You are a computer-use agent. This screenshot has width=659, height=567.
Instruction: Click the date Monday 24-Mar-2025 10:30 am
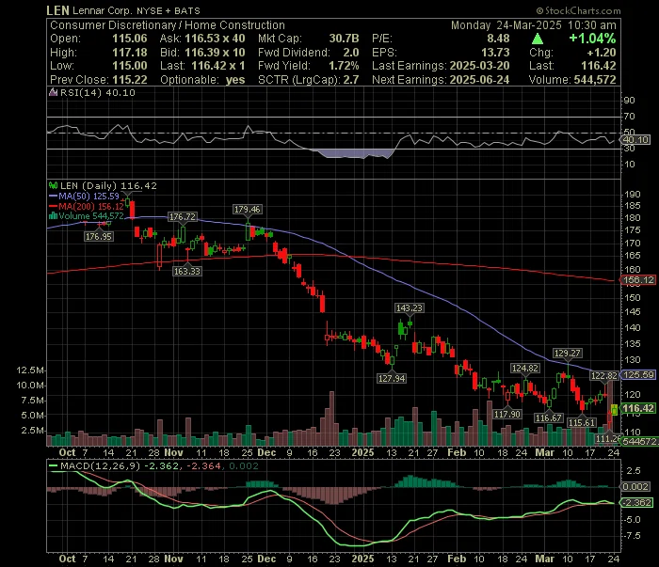534,25
